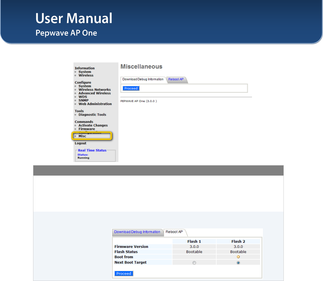Click Flash 1 firmware version 3.0.0

[x=194, y=247]
